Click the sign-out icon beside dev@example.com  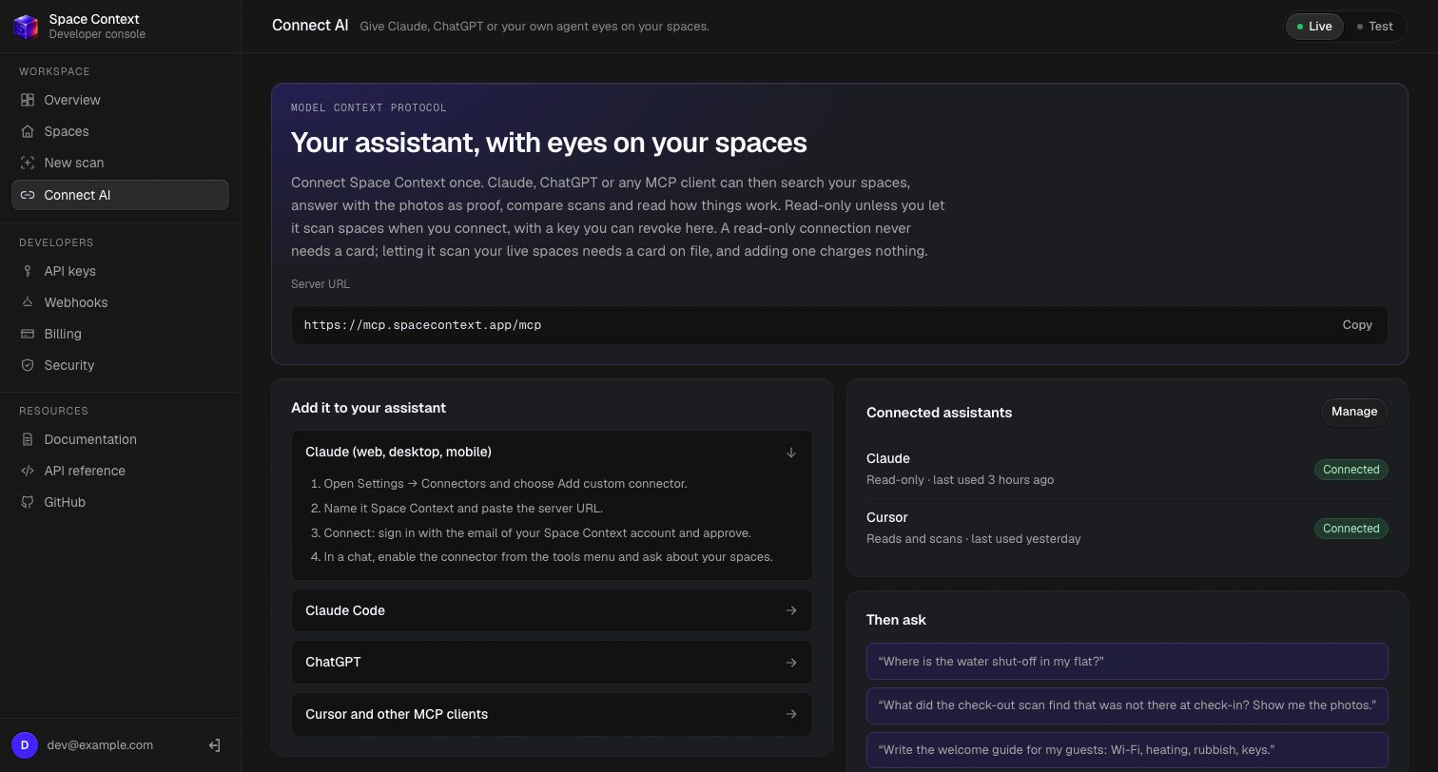point(214,745)
